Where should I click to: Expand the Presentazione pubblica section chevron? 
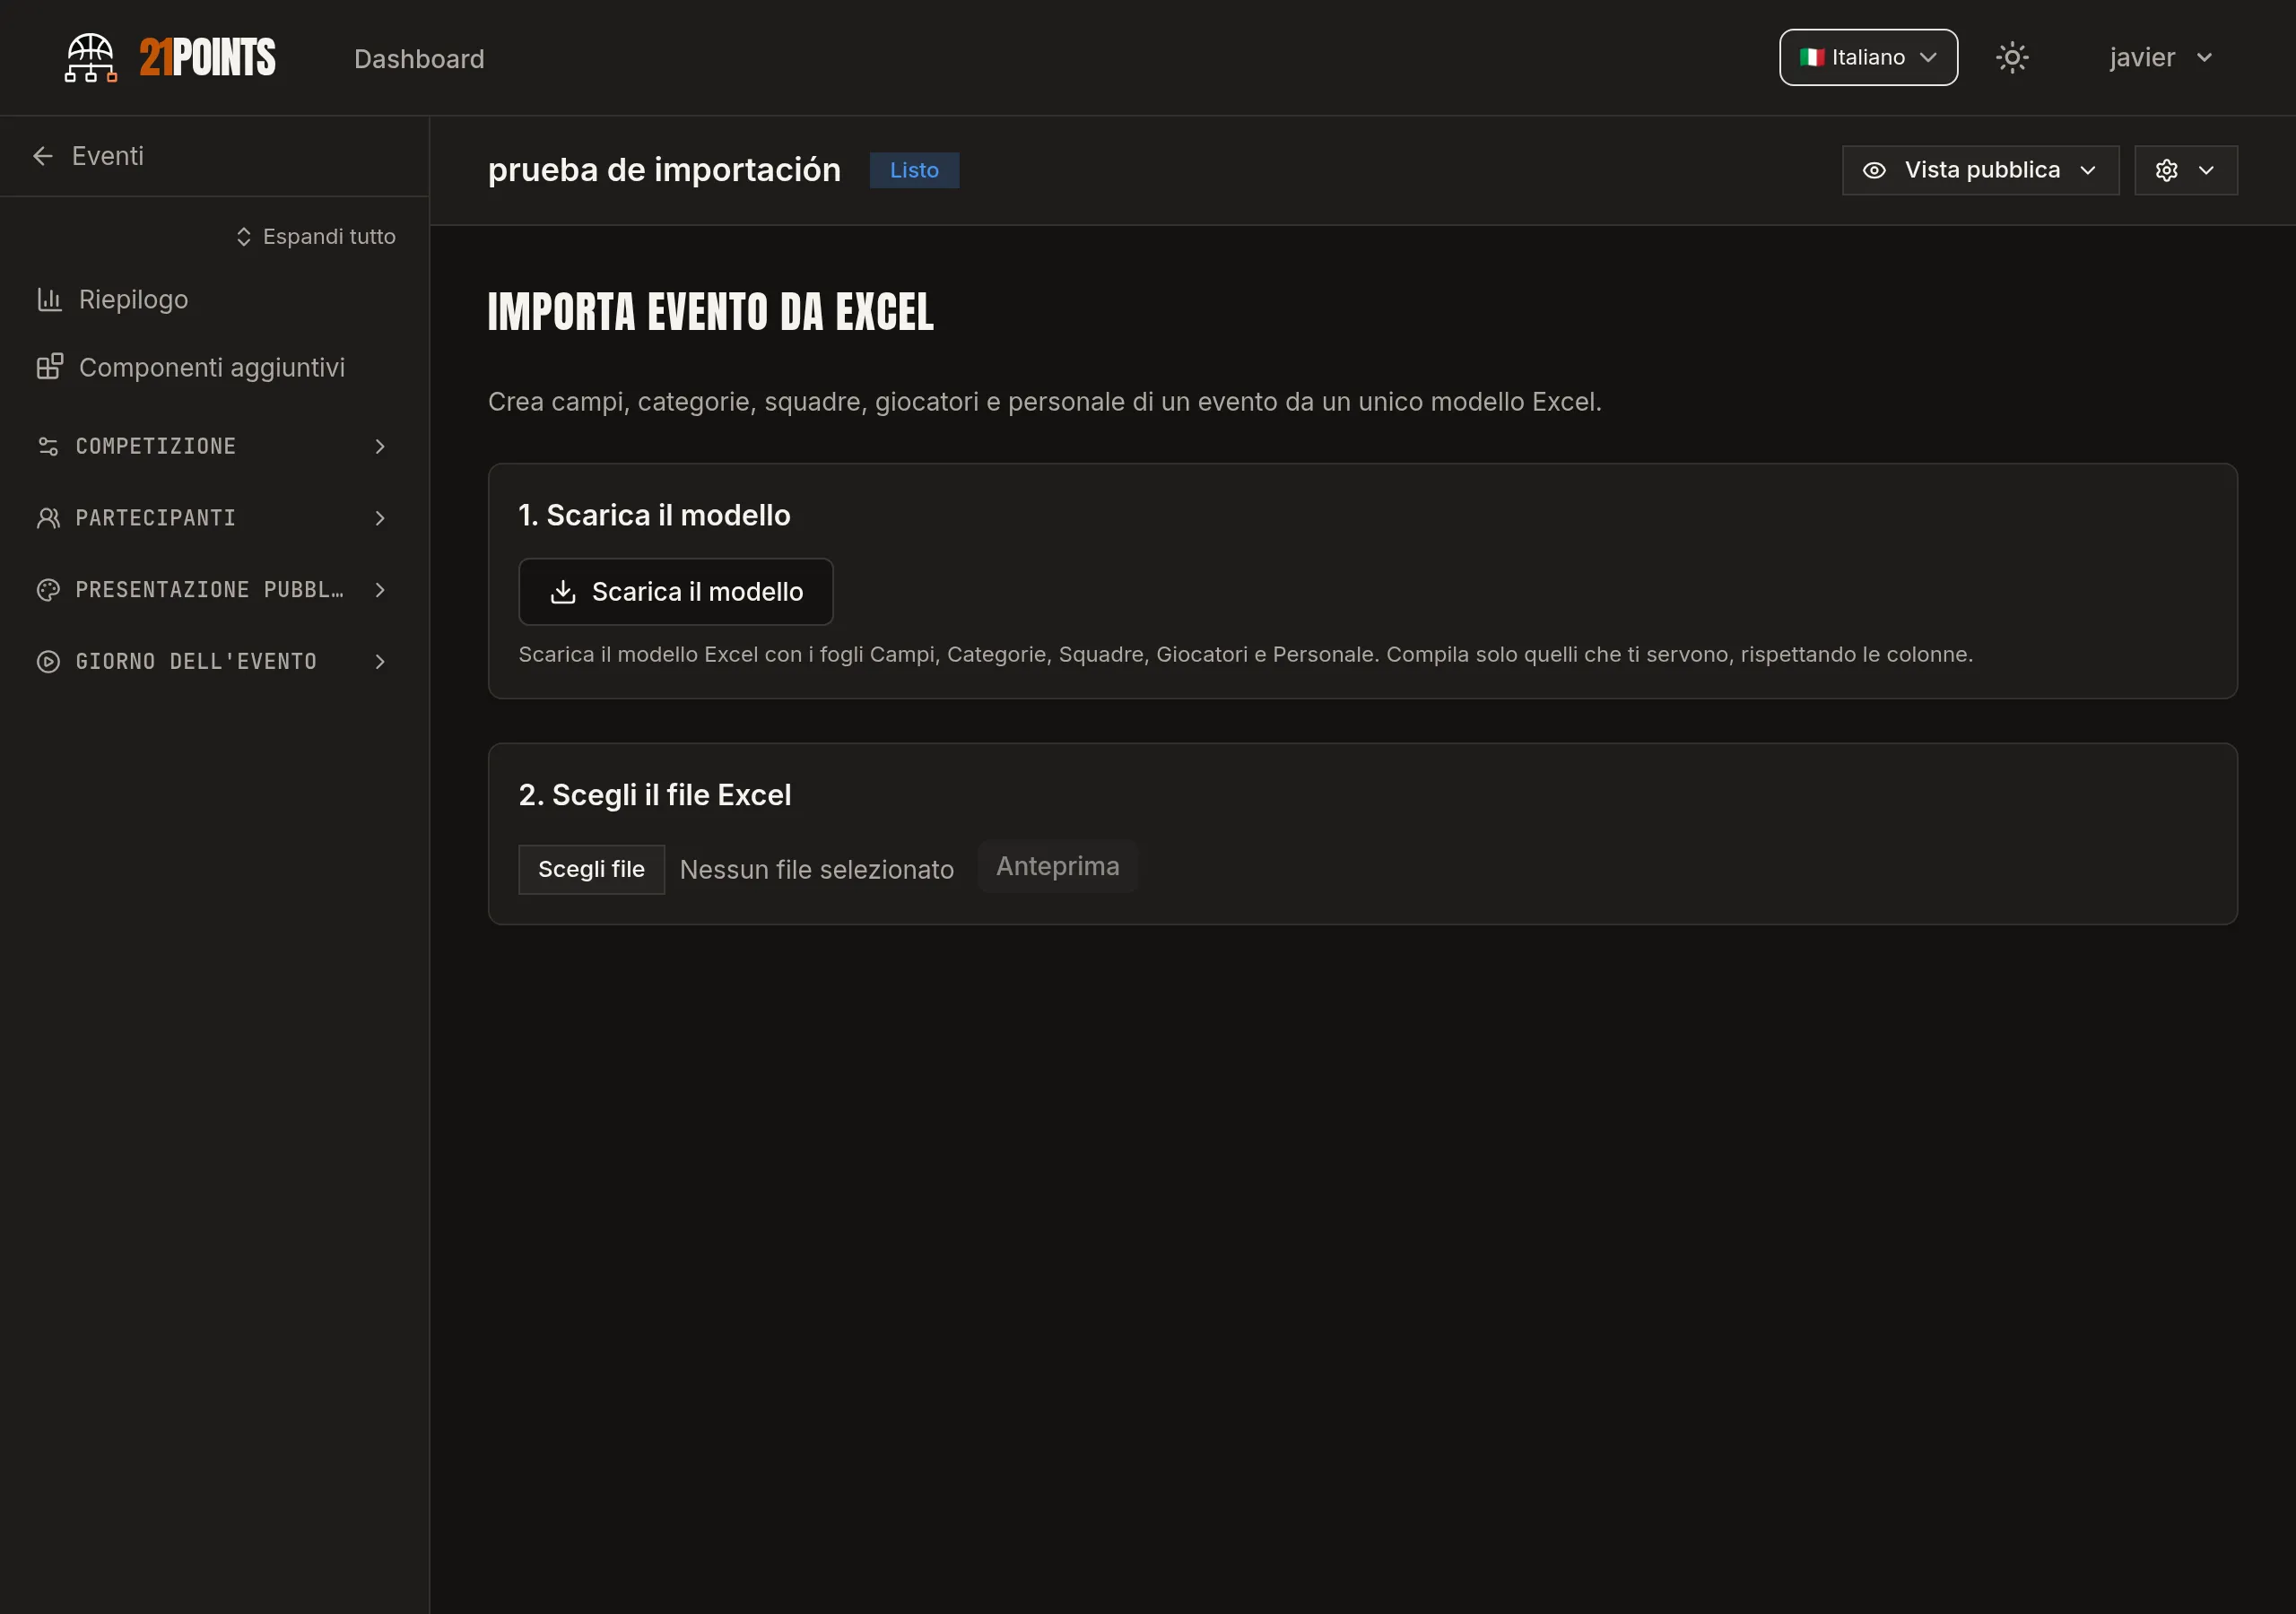point(380,590)
